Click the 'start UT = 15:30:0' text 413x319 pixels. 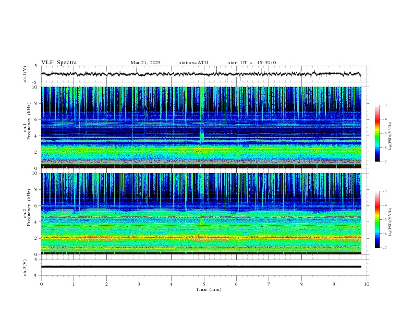(252, 63)
